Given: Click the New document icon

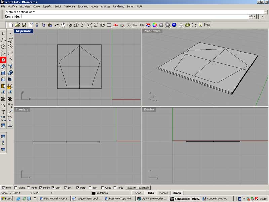Looking at the screenshot, I should [x=11, y=25].
